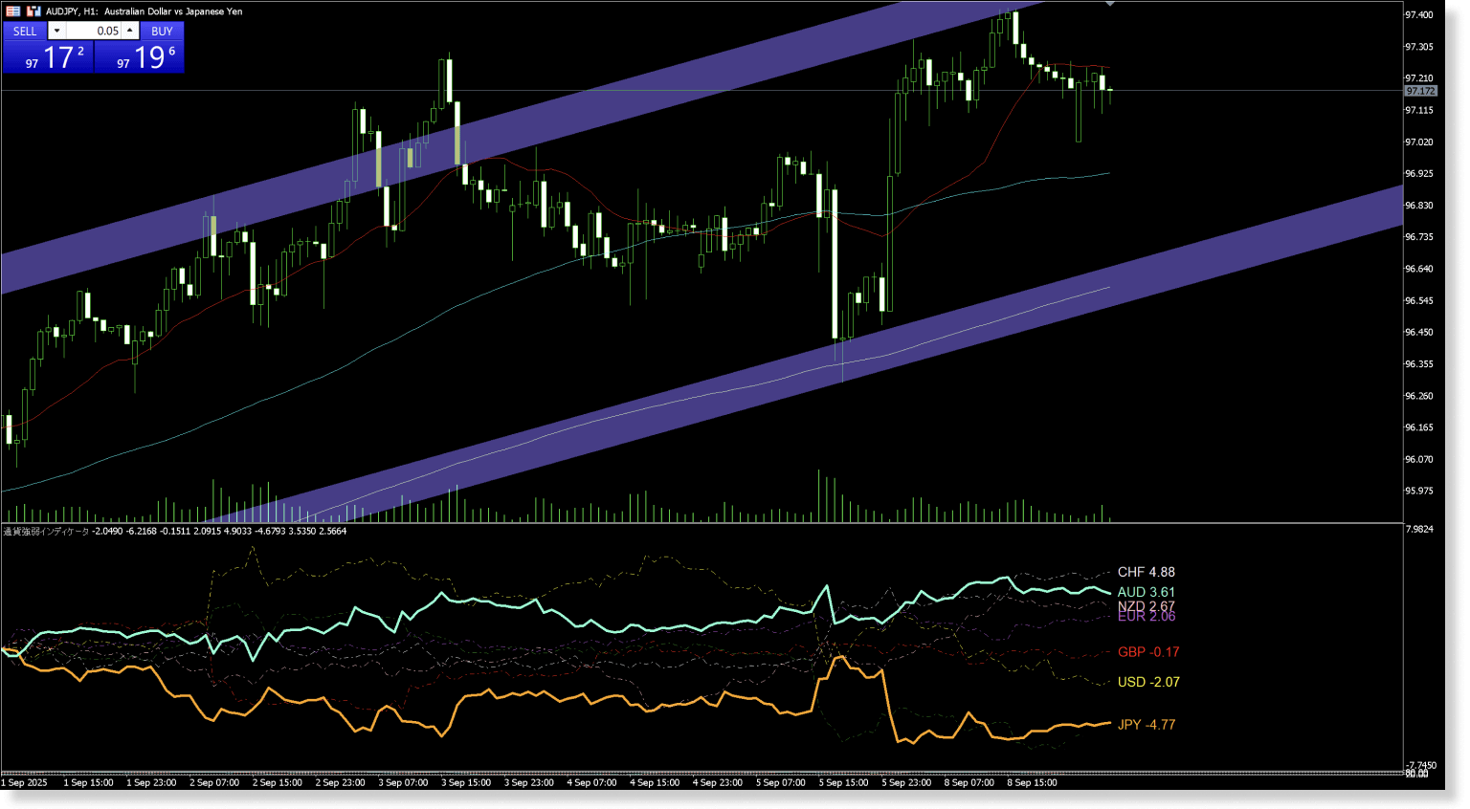Click the one-click trading panel icon
Screen dimensions: 1470x809
coord(34,11)
